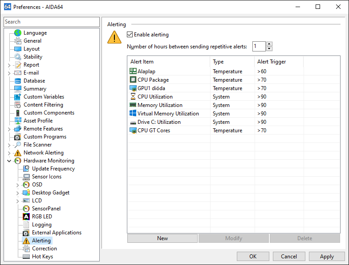Click the Database icon
349x265 pixels.
pyautogui.click(x=18, y=81)
